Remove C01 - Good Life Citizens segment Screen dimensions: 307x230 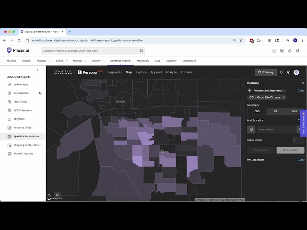pos(283,97)
